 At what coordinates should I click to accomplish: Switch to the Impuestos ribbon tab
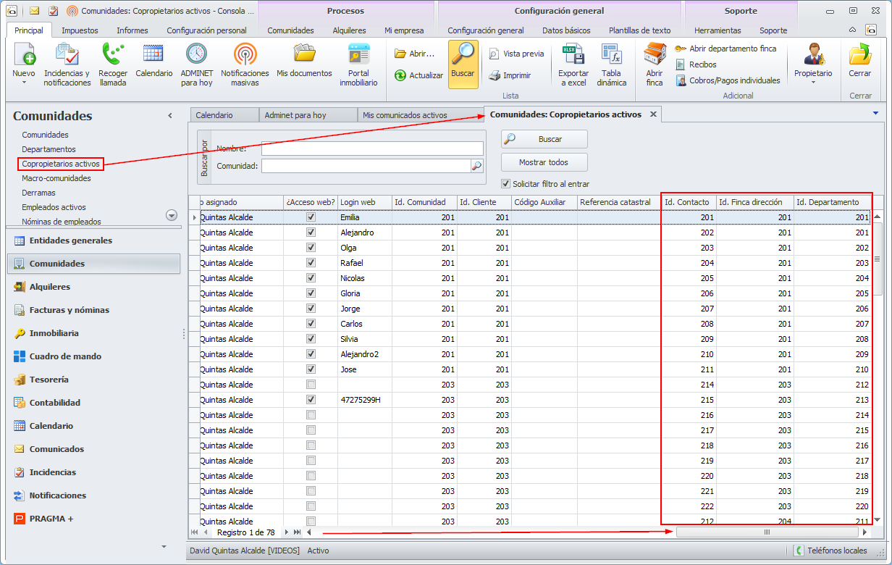pyautogui.click(x=80, y=30)
